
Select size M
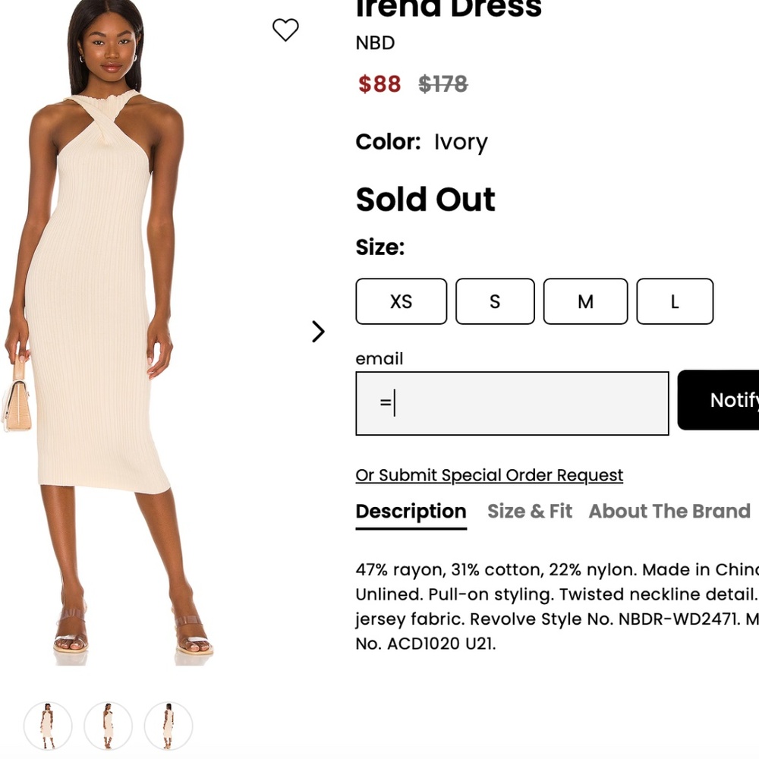click(584, 301)
